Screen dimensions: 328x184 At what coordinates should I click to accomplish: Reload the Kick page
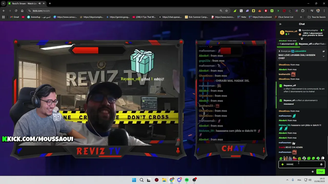point(16,11)
